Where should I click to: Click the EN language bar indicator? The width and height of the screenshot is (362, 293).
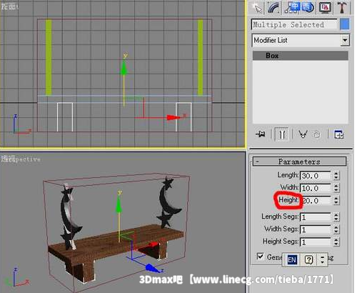(292, 259)
